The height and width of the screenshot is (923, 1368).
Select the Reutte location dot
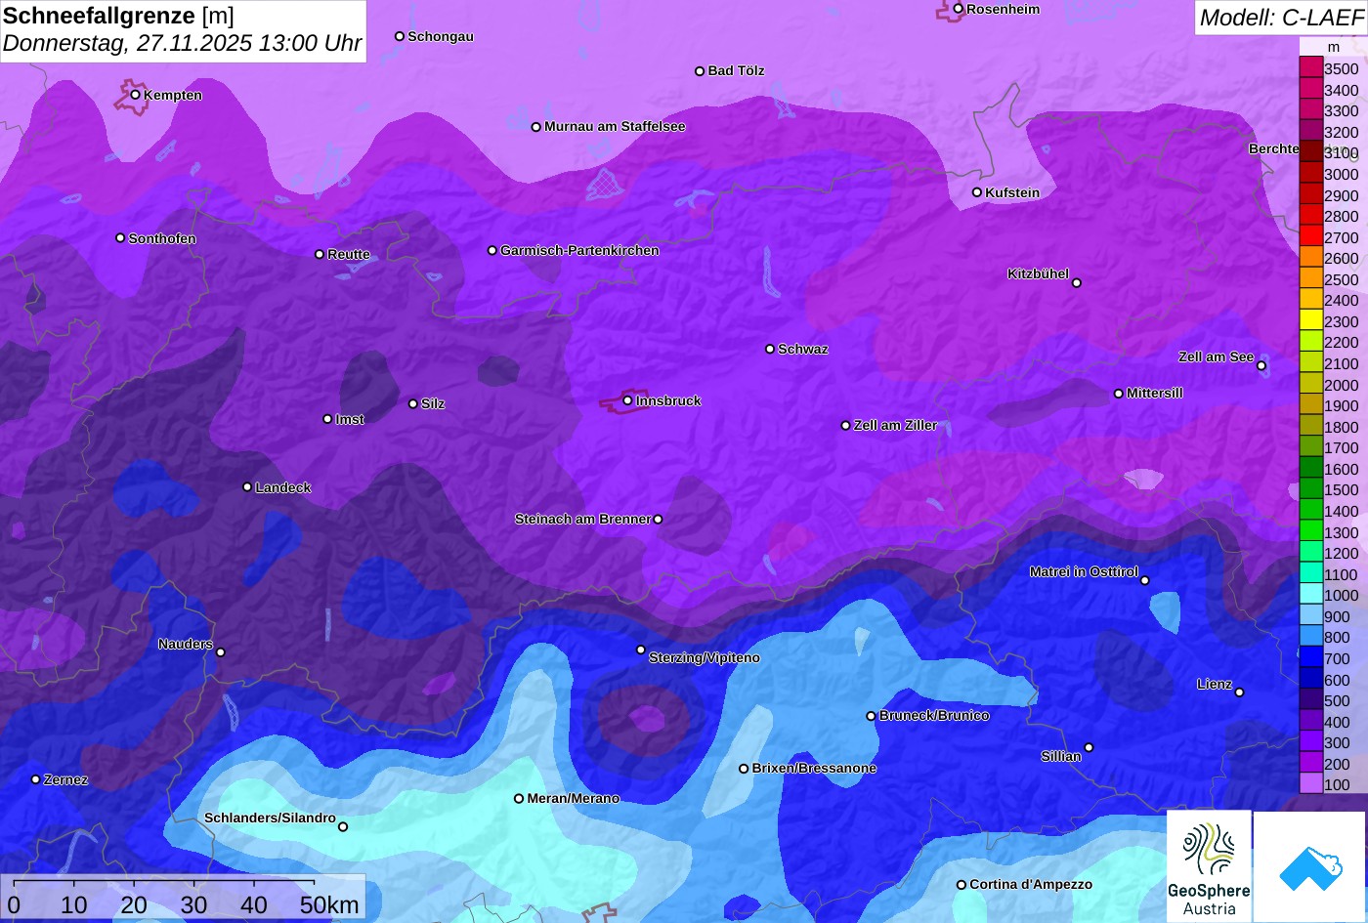point(320,254)
